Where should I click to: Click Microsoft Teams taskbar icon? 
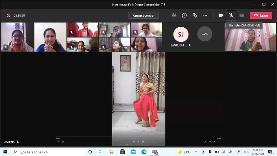tap(155, 152)
